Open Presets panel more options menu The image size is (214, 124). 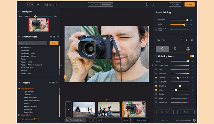coord(57,82)
